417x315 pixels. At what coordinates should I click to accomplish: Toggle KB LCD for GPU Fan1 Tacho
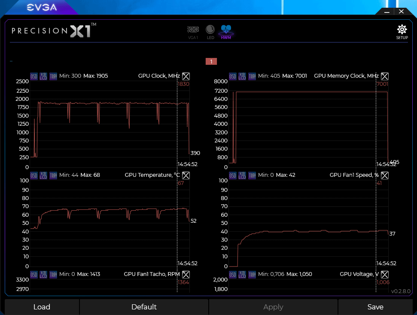tap(43, 274)
